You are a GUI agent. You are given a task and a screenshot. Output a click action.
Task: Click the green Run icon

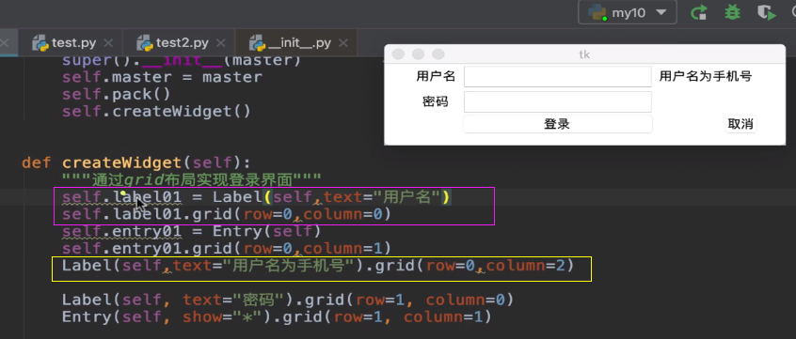(x=699, y=12)
